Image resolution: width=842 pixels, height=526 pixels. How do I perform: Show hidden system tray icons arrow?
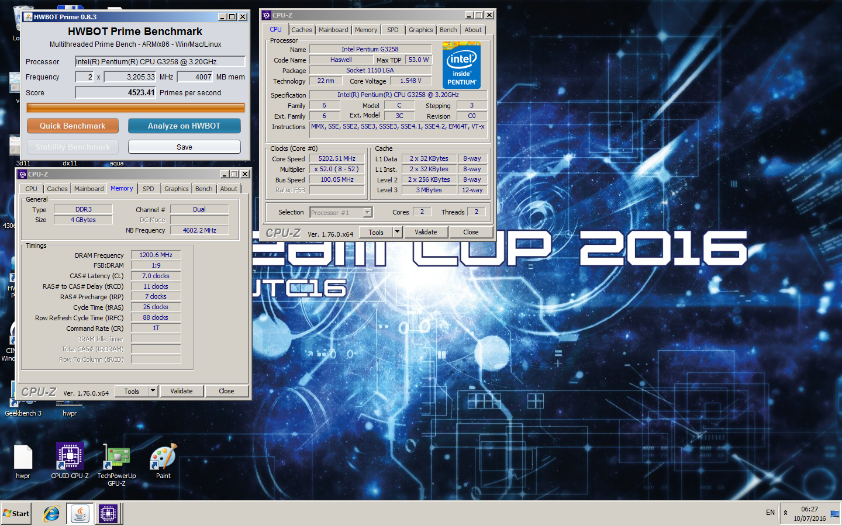[785, 513]
